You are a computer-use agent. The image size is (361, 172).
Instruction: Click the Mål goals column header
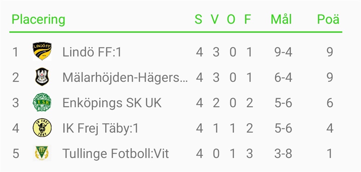[x=281, y=19]
